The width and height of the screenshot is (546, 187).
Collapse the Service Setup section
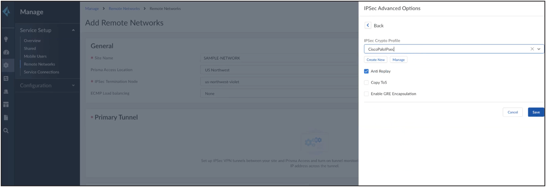click(74, 30)
